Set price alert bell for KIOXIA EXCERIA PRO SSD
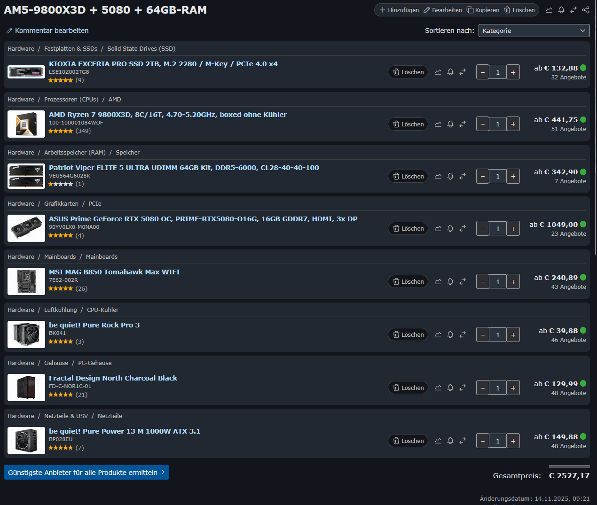The image size is (597, 505). click(x=450, y=72)
